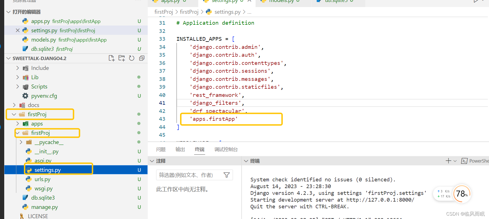Expand the Scripts folder chevron

coord(18,86)
